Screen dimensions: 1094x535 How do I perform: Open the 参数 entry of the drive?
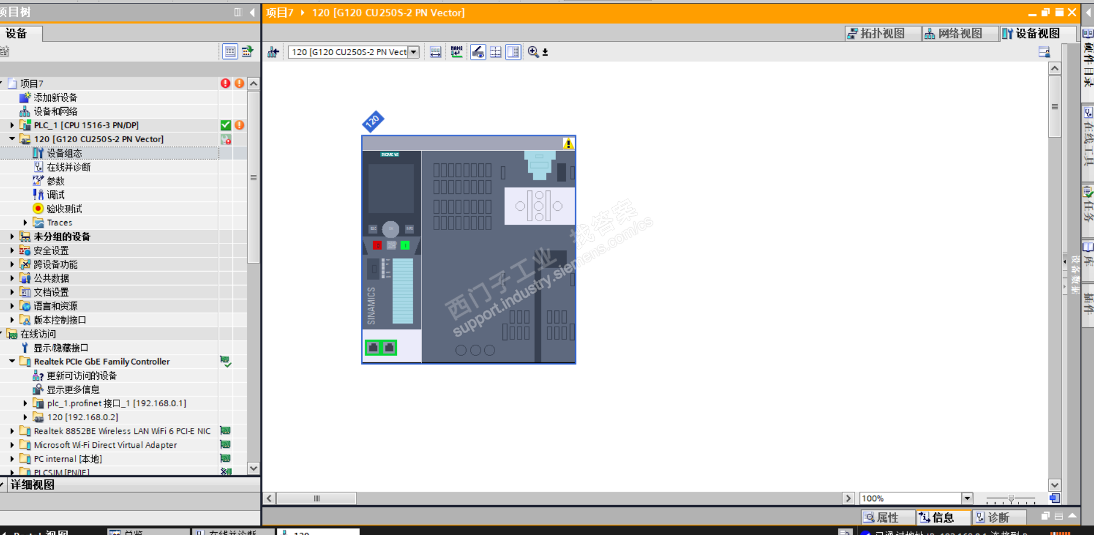(x=56, y=181)
